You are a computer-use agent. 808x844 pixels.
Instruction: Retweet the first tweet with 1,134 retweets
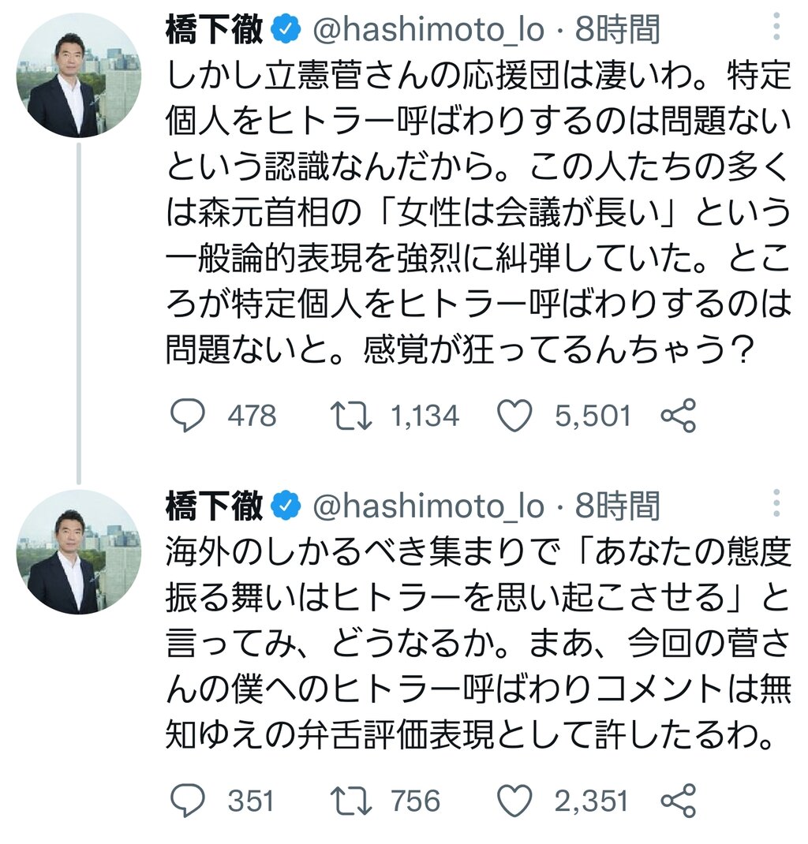pyautogui.click(x=350, y=416)
